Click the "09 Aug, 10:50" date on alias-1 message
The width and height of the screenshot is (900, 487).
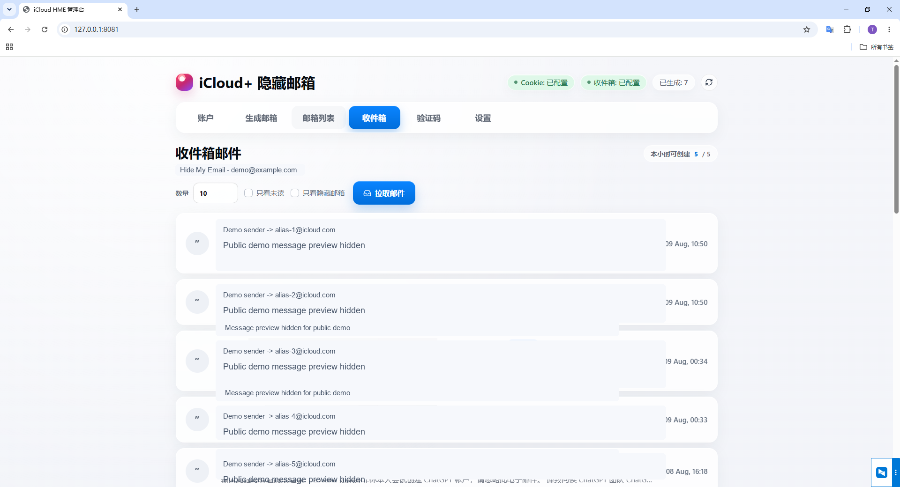point(687,244)
